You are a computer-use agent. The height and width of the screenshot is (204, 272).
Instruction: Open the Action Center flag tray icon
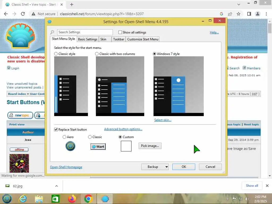(234, 199)
